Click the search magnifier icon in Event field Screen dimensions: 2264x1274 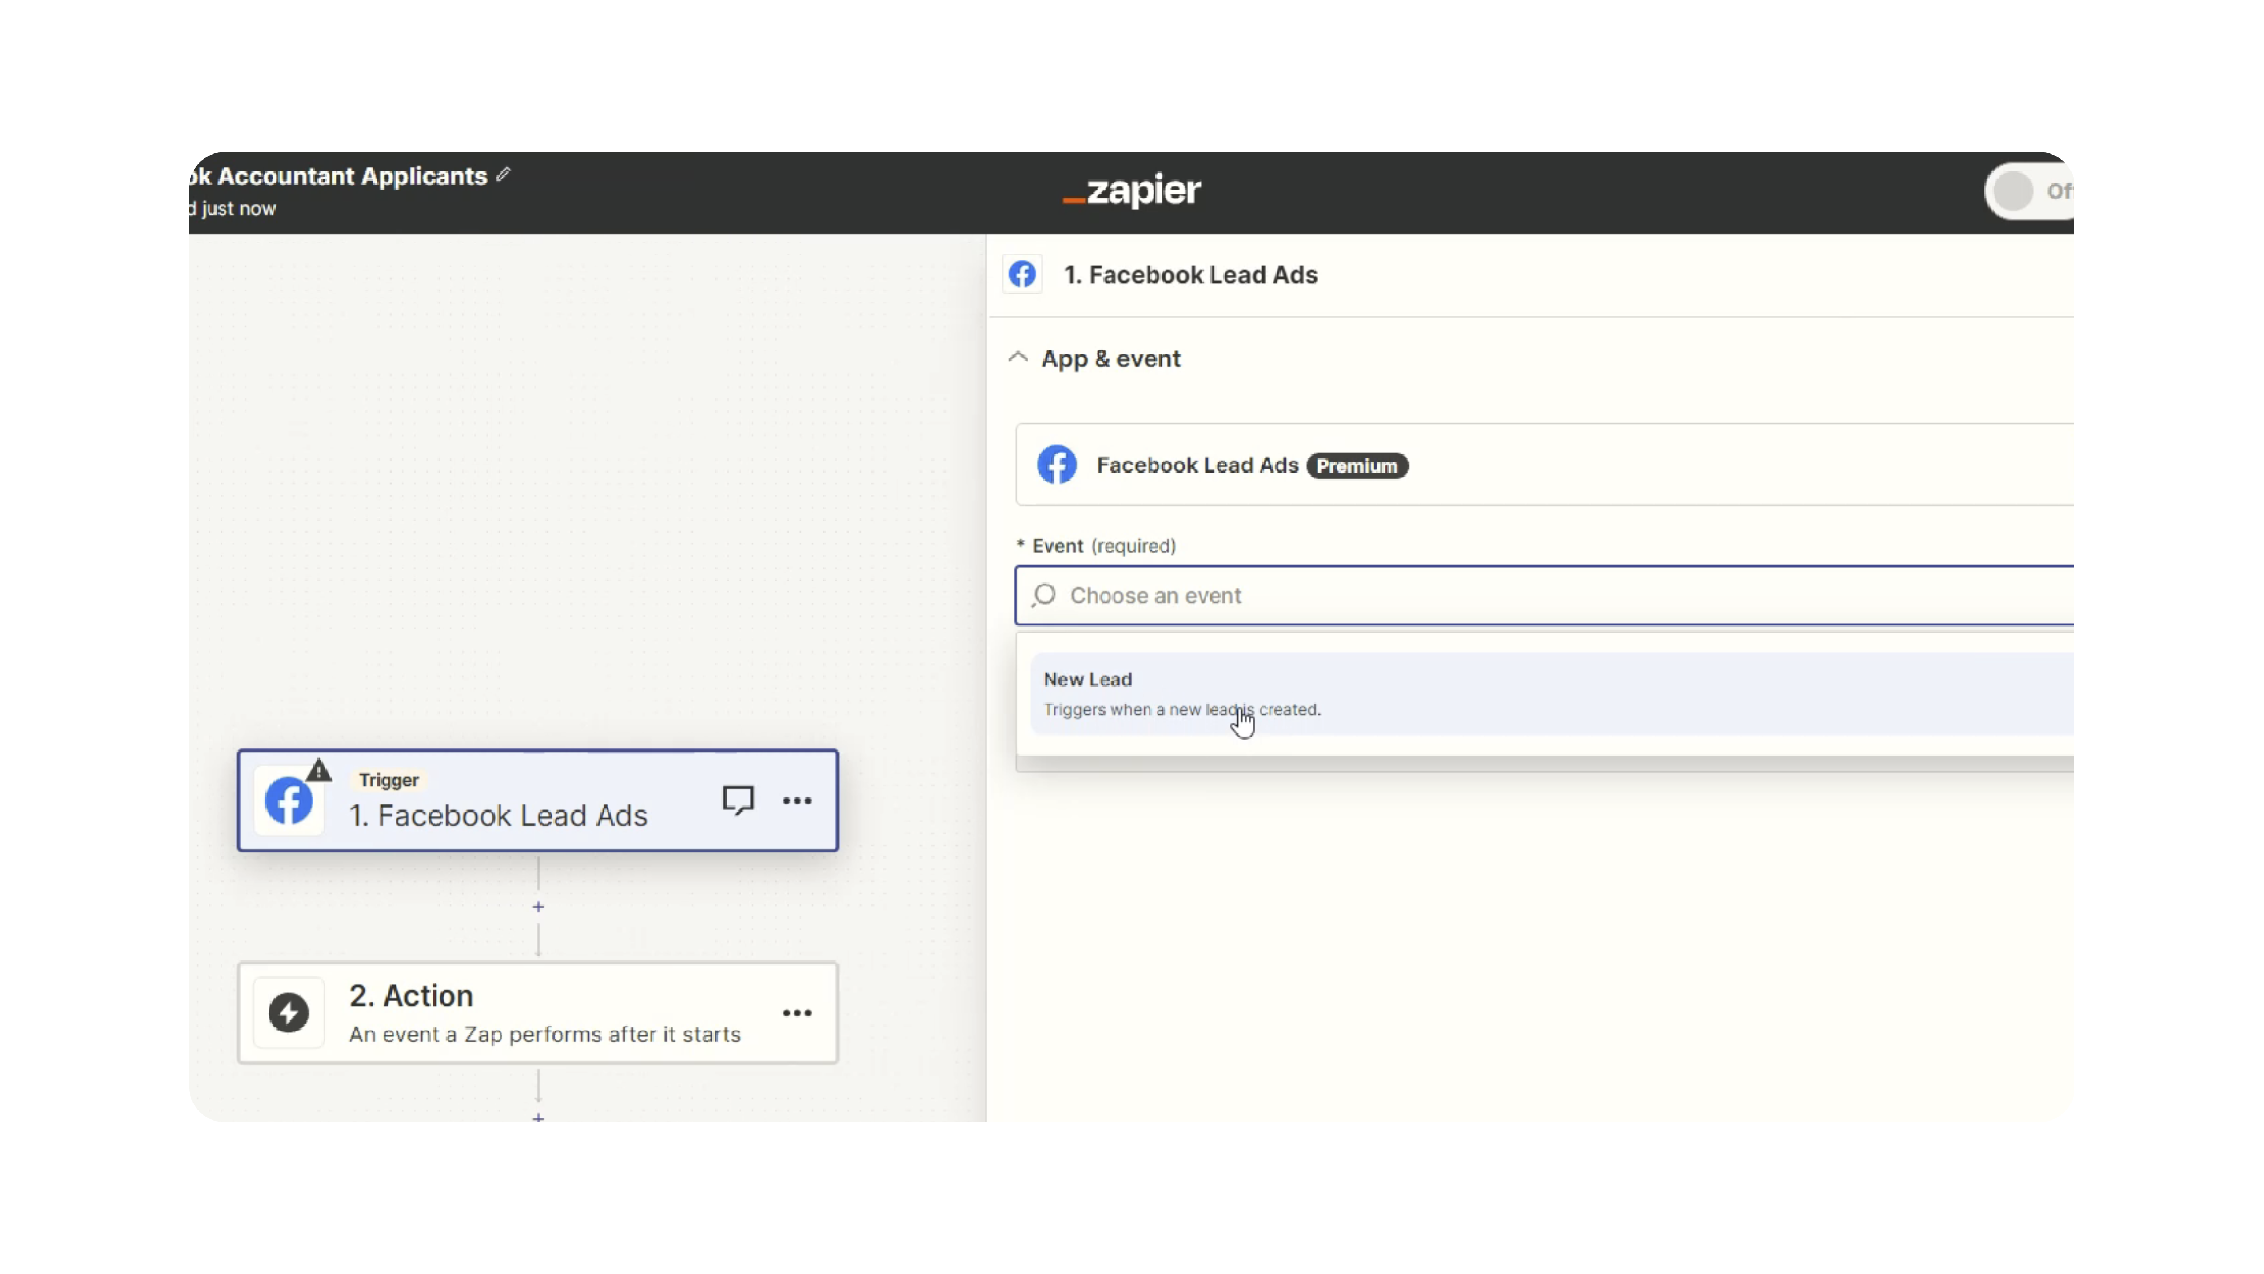1044,595
